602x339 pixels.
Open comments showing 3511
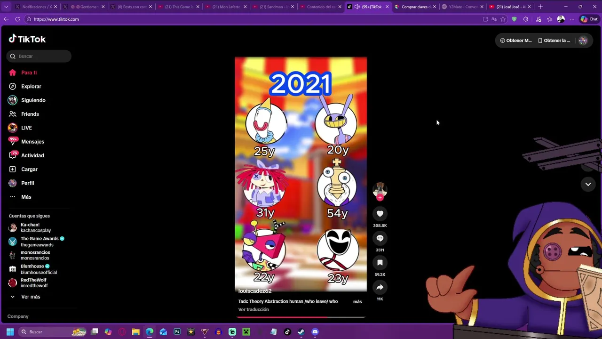click(380, 238)
